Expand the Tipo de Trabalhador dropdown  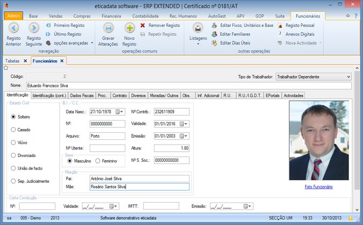349,77
